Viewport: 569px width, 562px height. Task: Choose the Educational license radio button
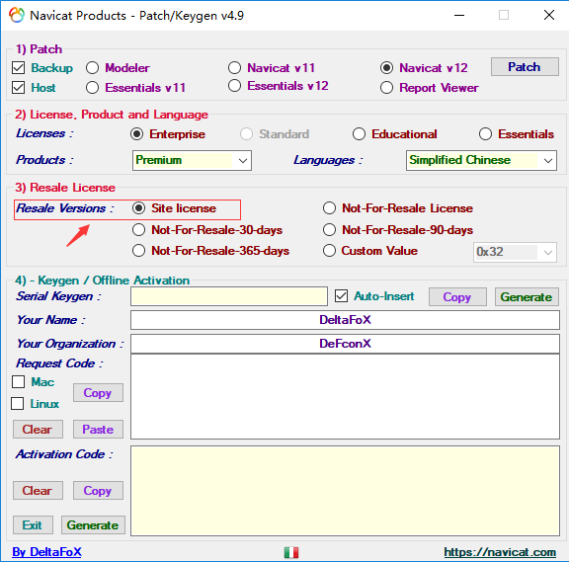point(359,134)
